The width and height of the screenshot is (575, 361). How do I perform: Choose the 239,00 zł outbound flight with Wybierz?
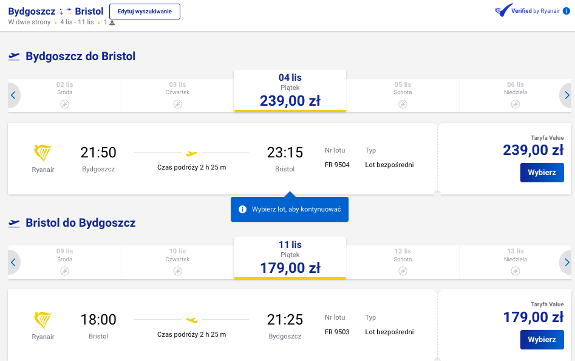542,173
